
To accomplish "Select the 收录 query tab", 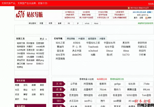I will (x=51, y=23).
